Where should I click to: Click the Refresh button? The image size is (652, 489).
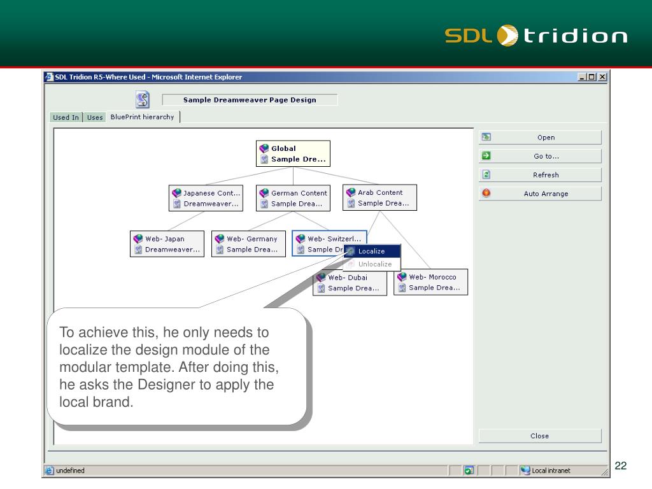(540, 174)
